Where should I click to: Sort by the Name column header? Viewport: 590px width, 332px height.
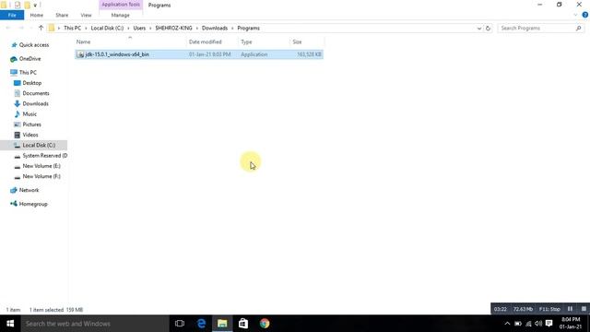click(x=130, y=41)
